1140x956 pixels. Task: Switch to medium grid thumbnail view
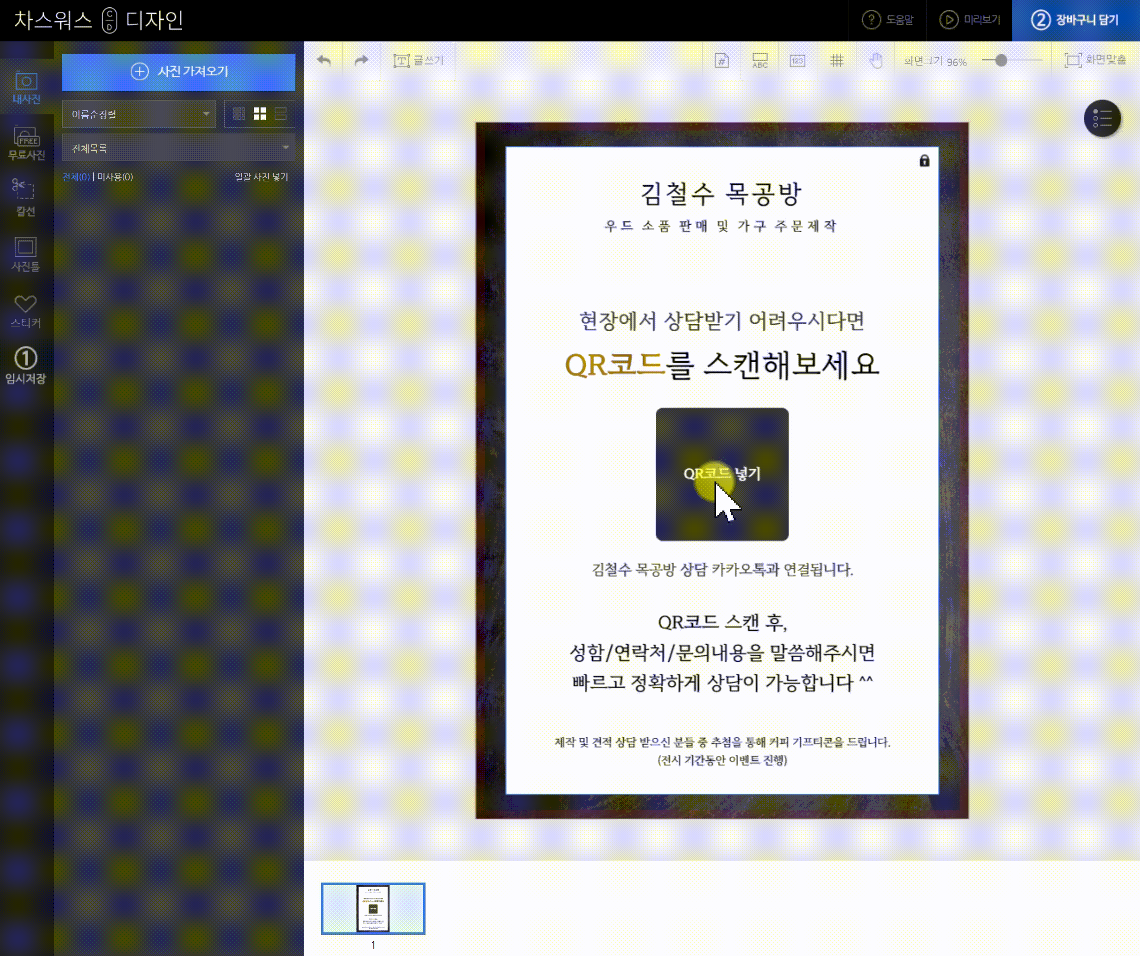tap(259, 113)
